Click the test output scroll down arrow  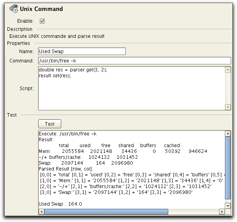pos(228,206)
